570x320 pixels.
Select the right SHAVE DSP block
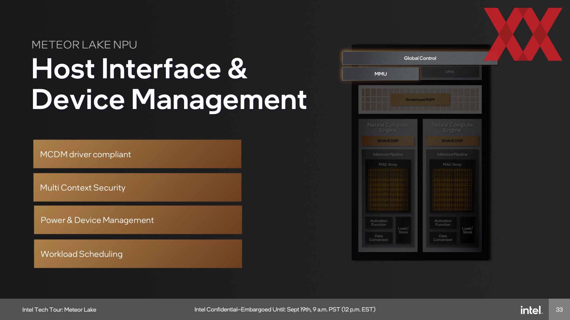(x=452, y=141)
